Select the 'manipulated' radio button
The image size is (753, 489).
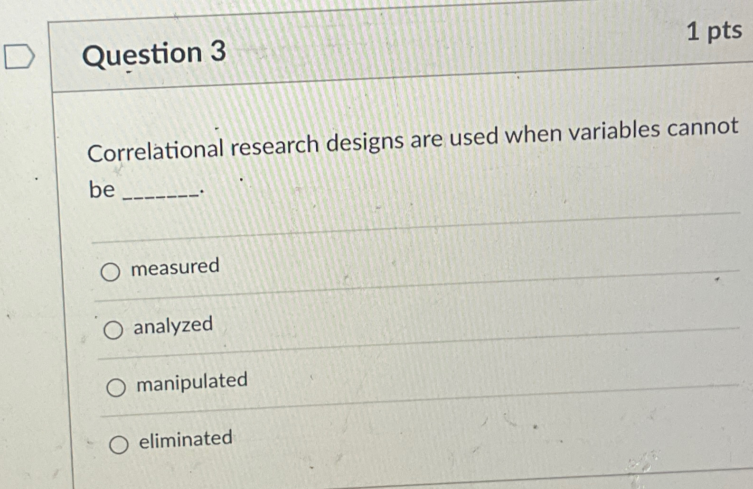(116, 387)
